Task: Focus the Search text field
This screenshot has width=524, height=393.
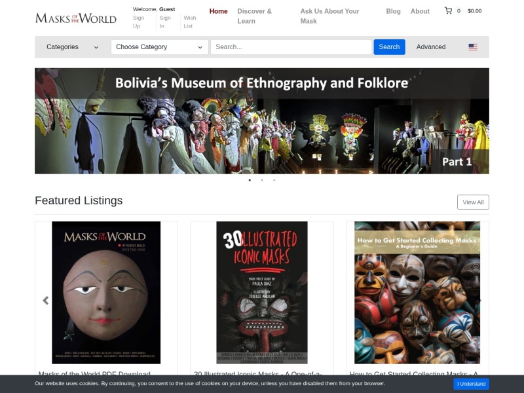Action: [291, 47]
